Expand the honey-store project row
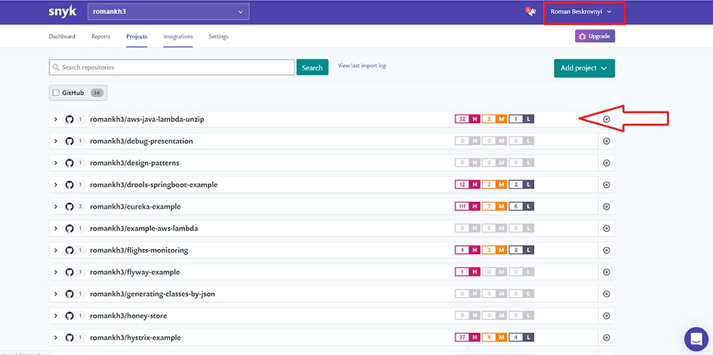 [56, 315]
